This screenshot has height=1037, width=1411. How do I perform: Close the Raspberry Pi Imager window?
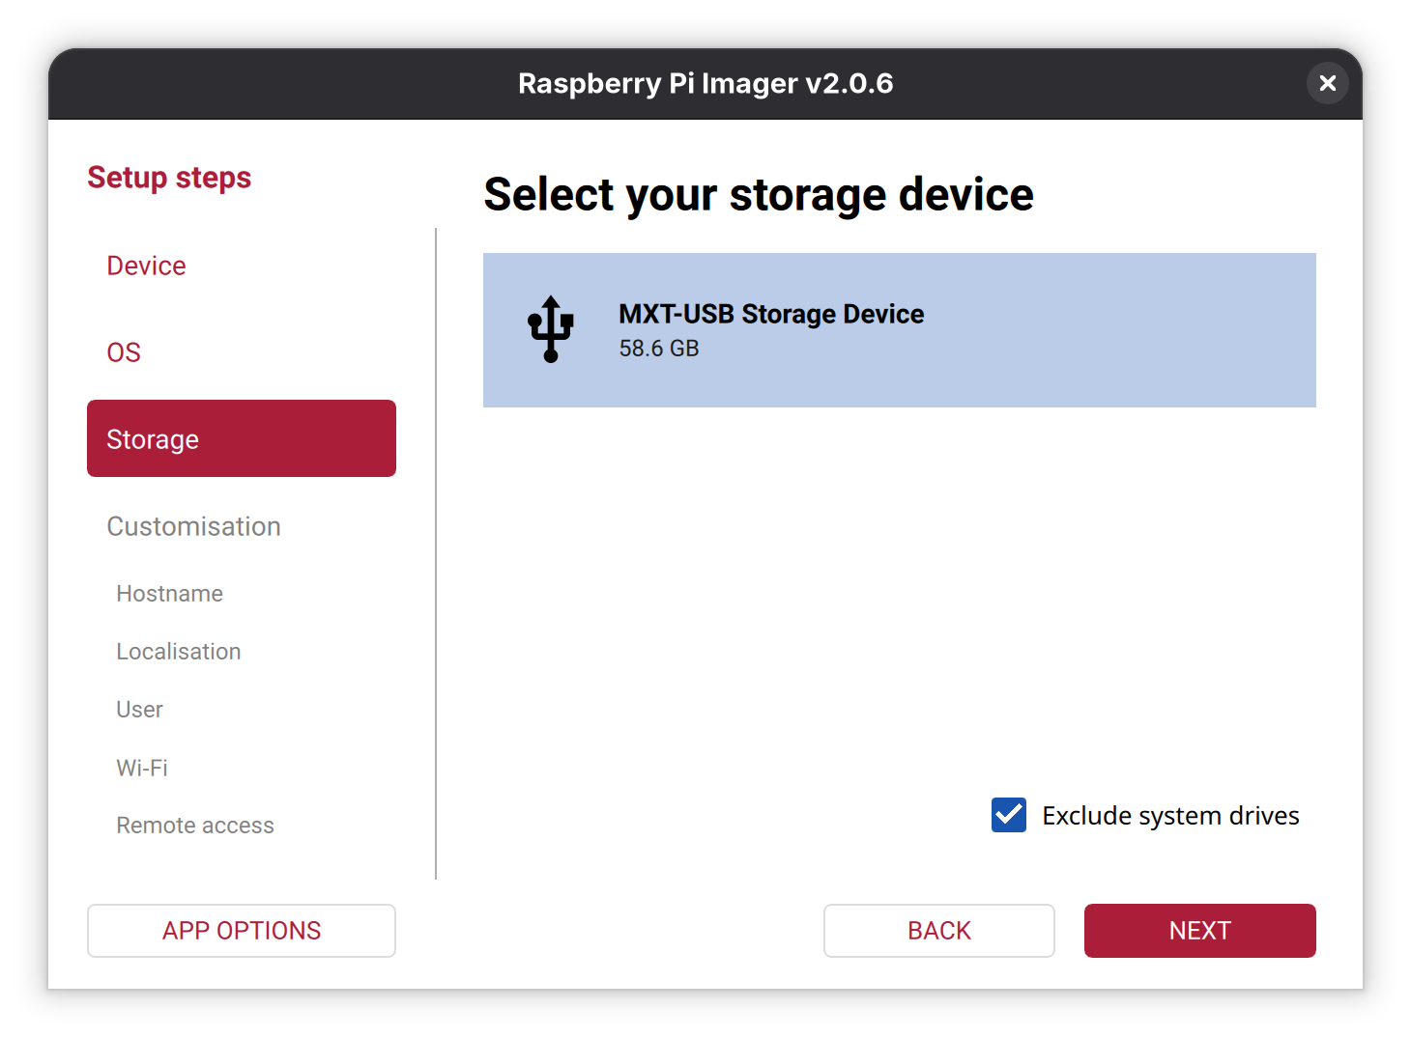[x=1328, y=83]
